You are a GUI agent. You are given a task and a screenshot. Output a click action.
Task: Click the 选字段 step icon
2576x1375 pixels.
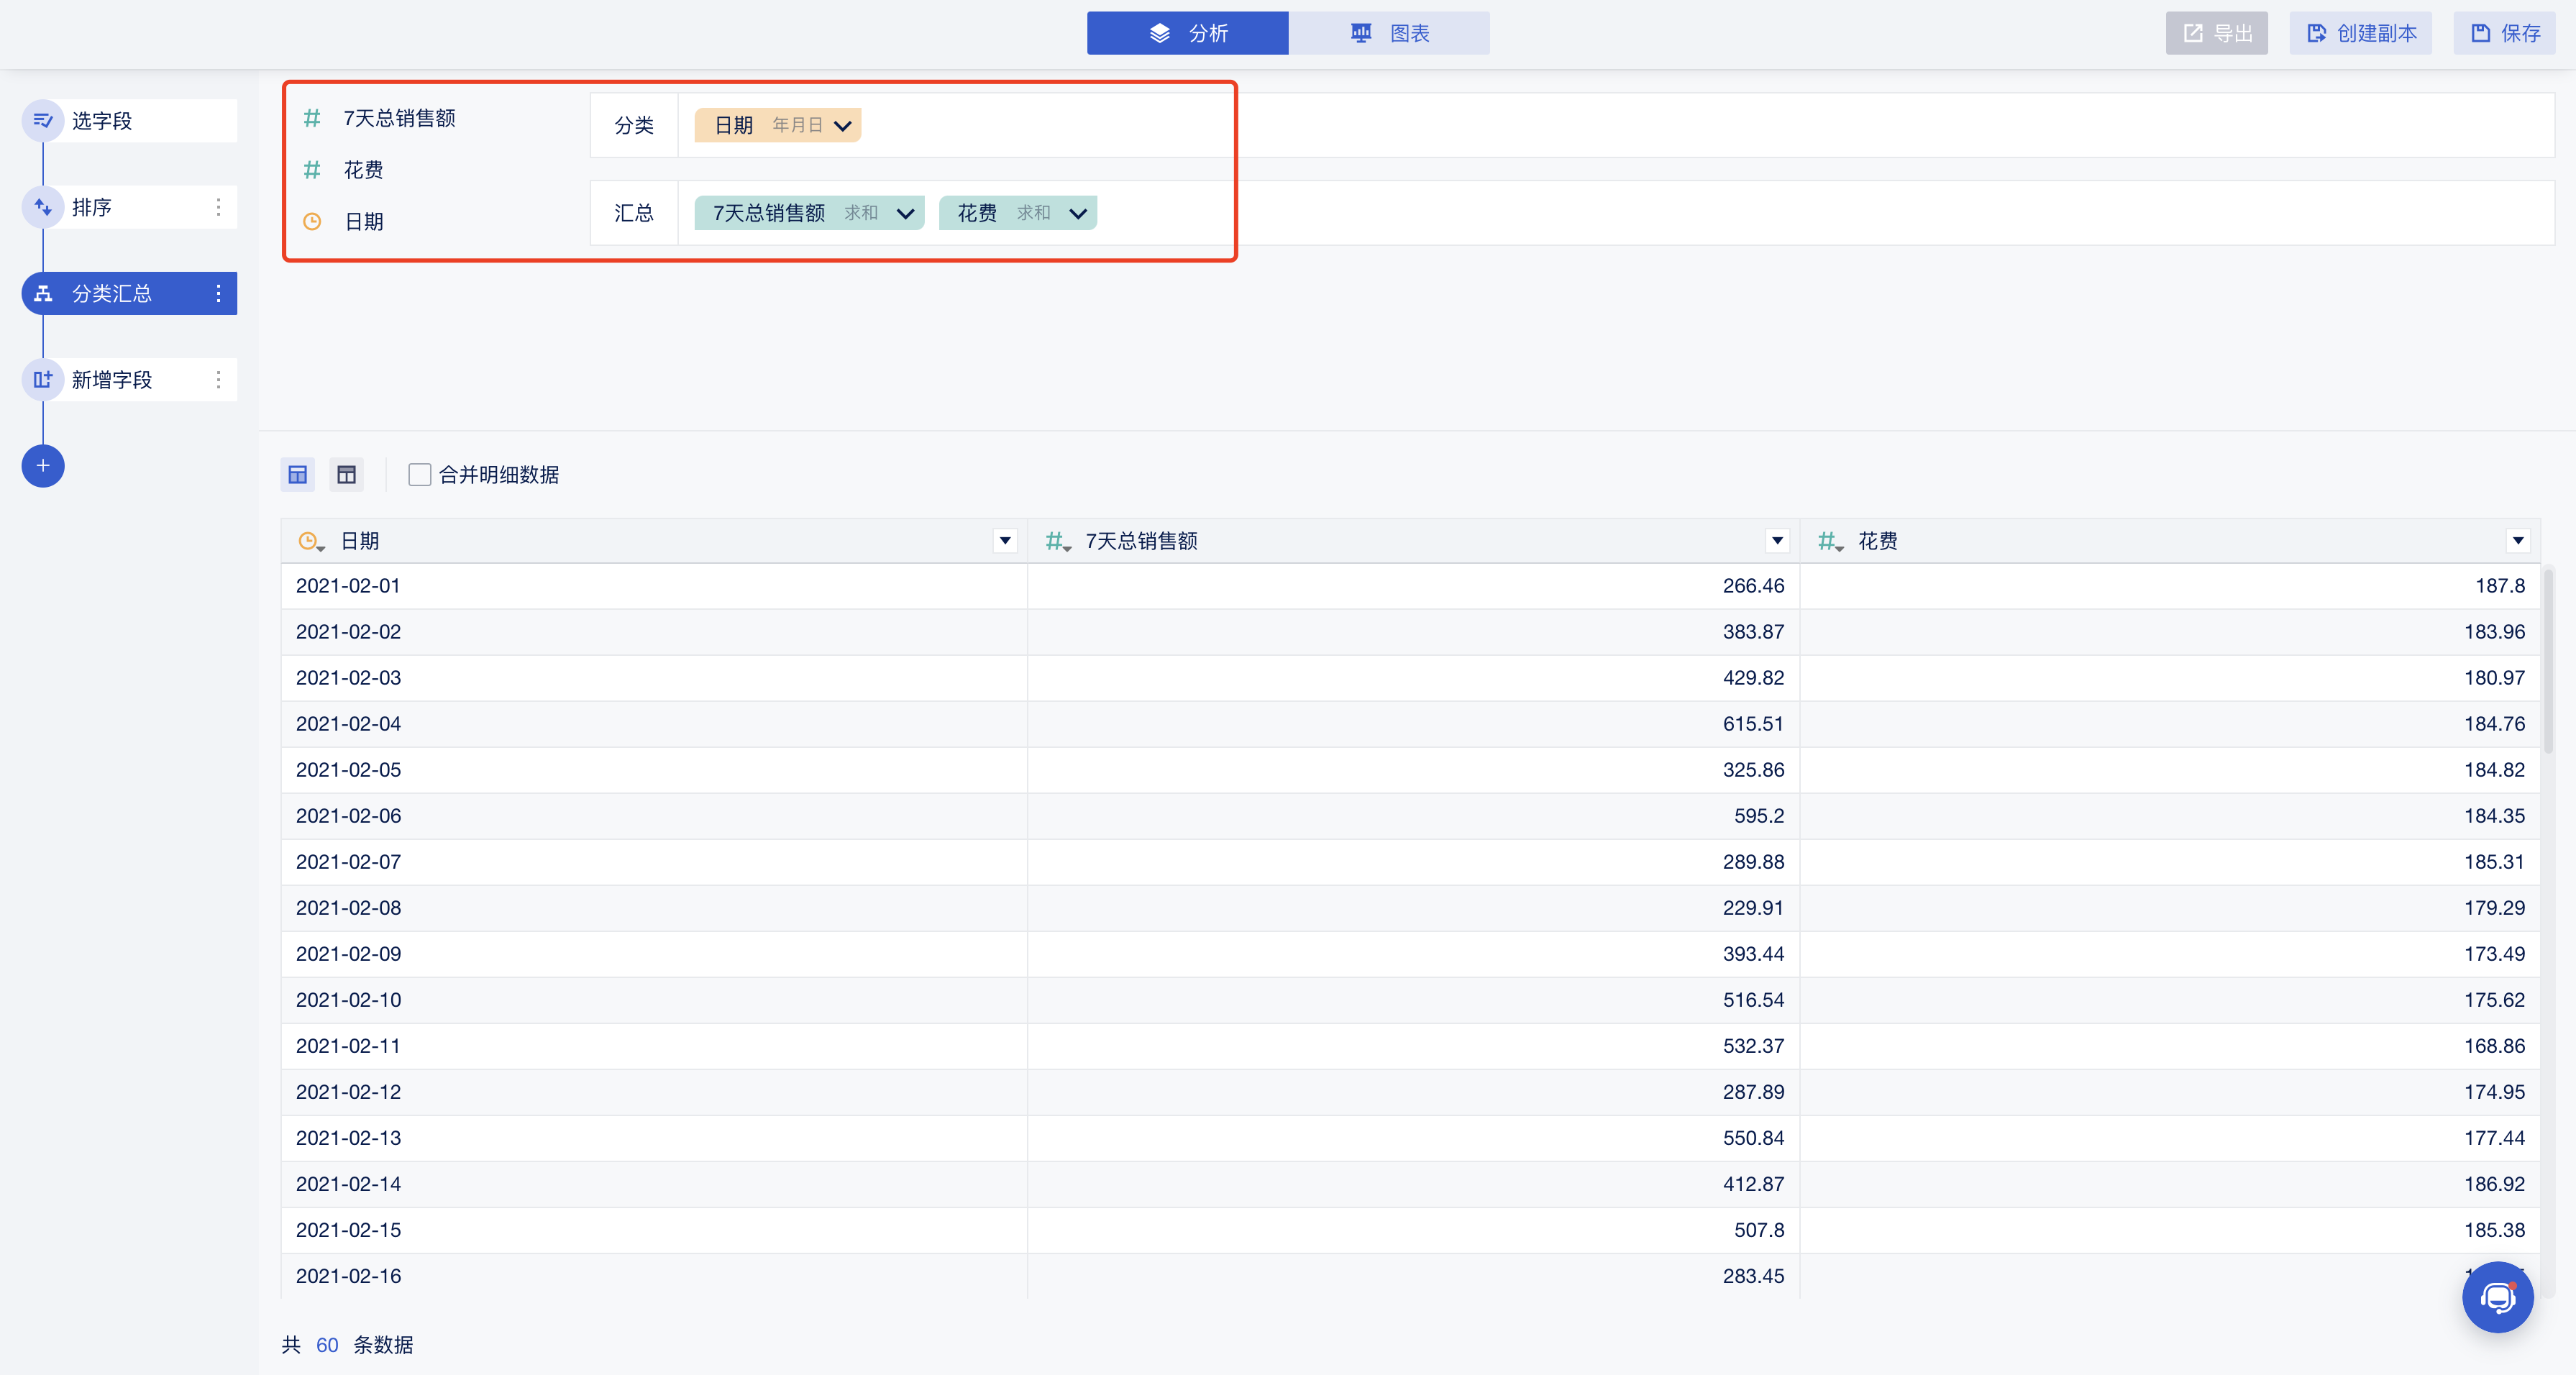(x=43, y=121)
